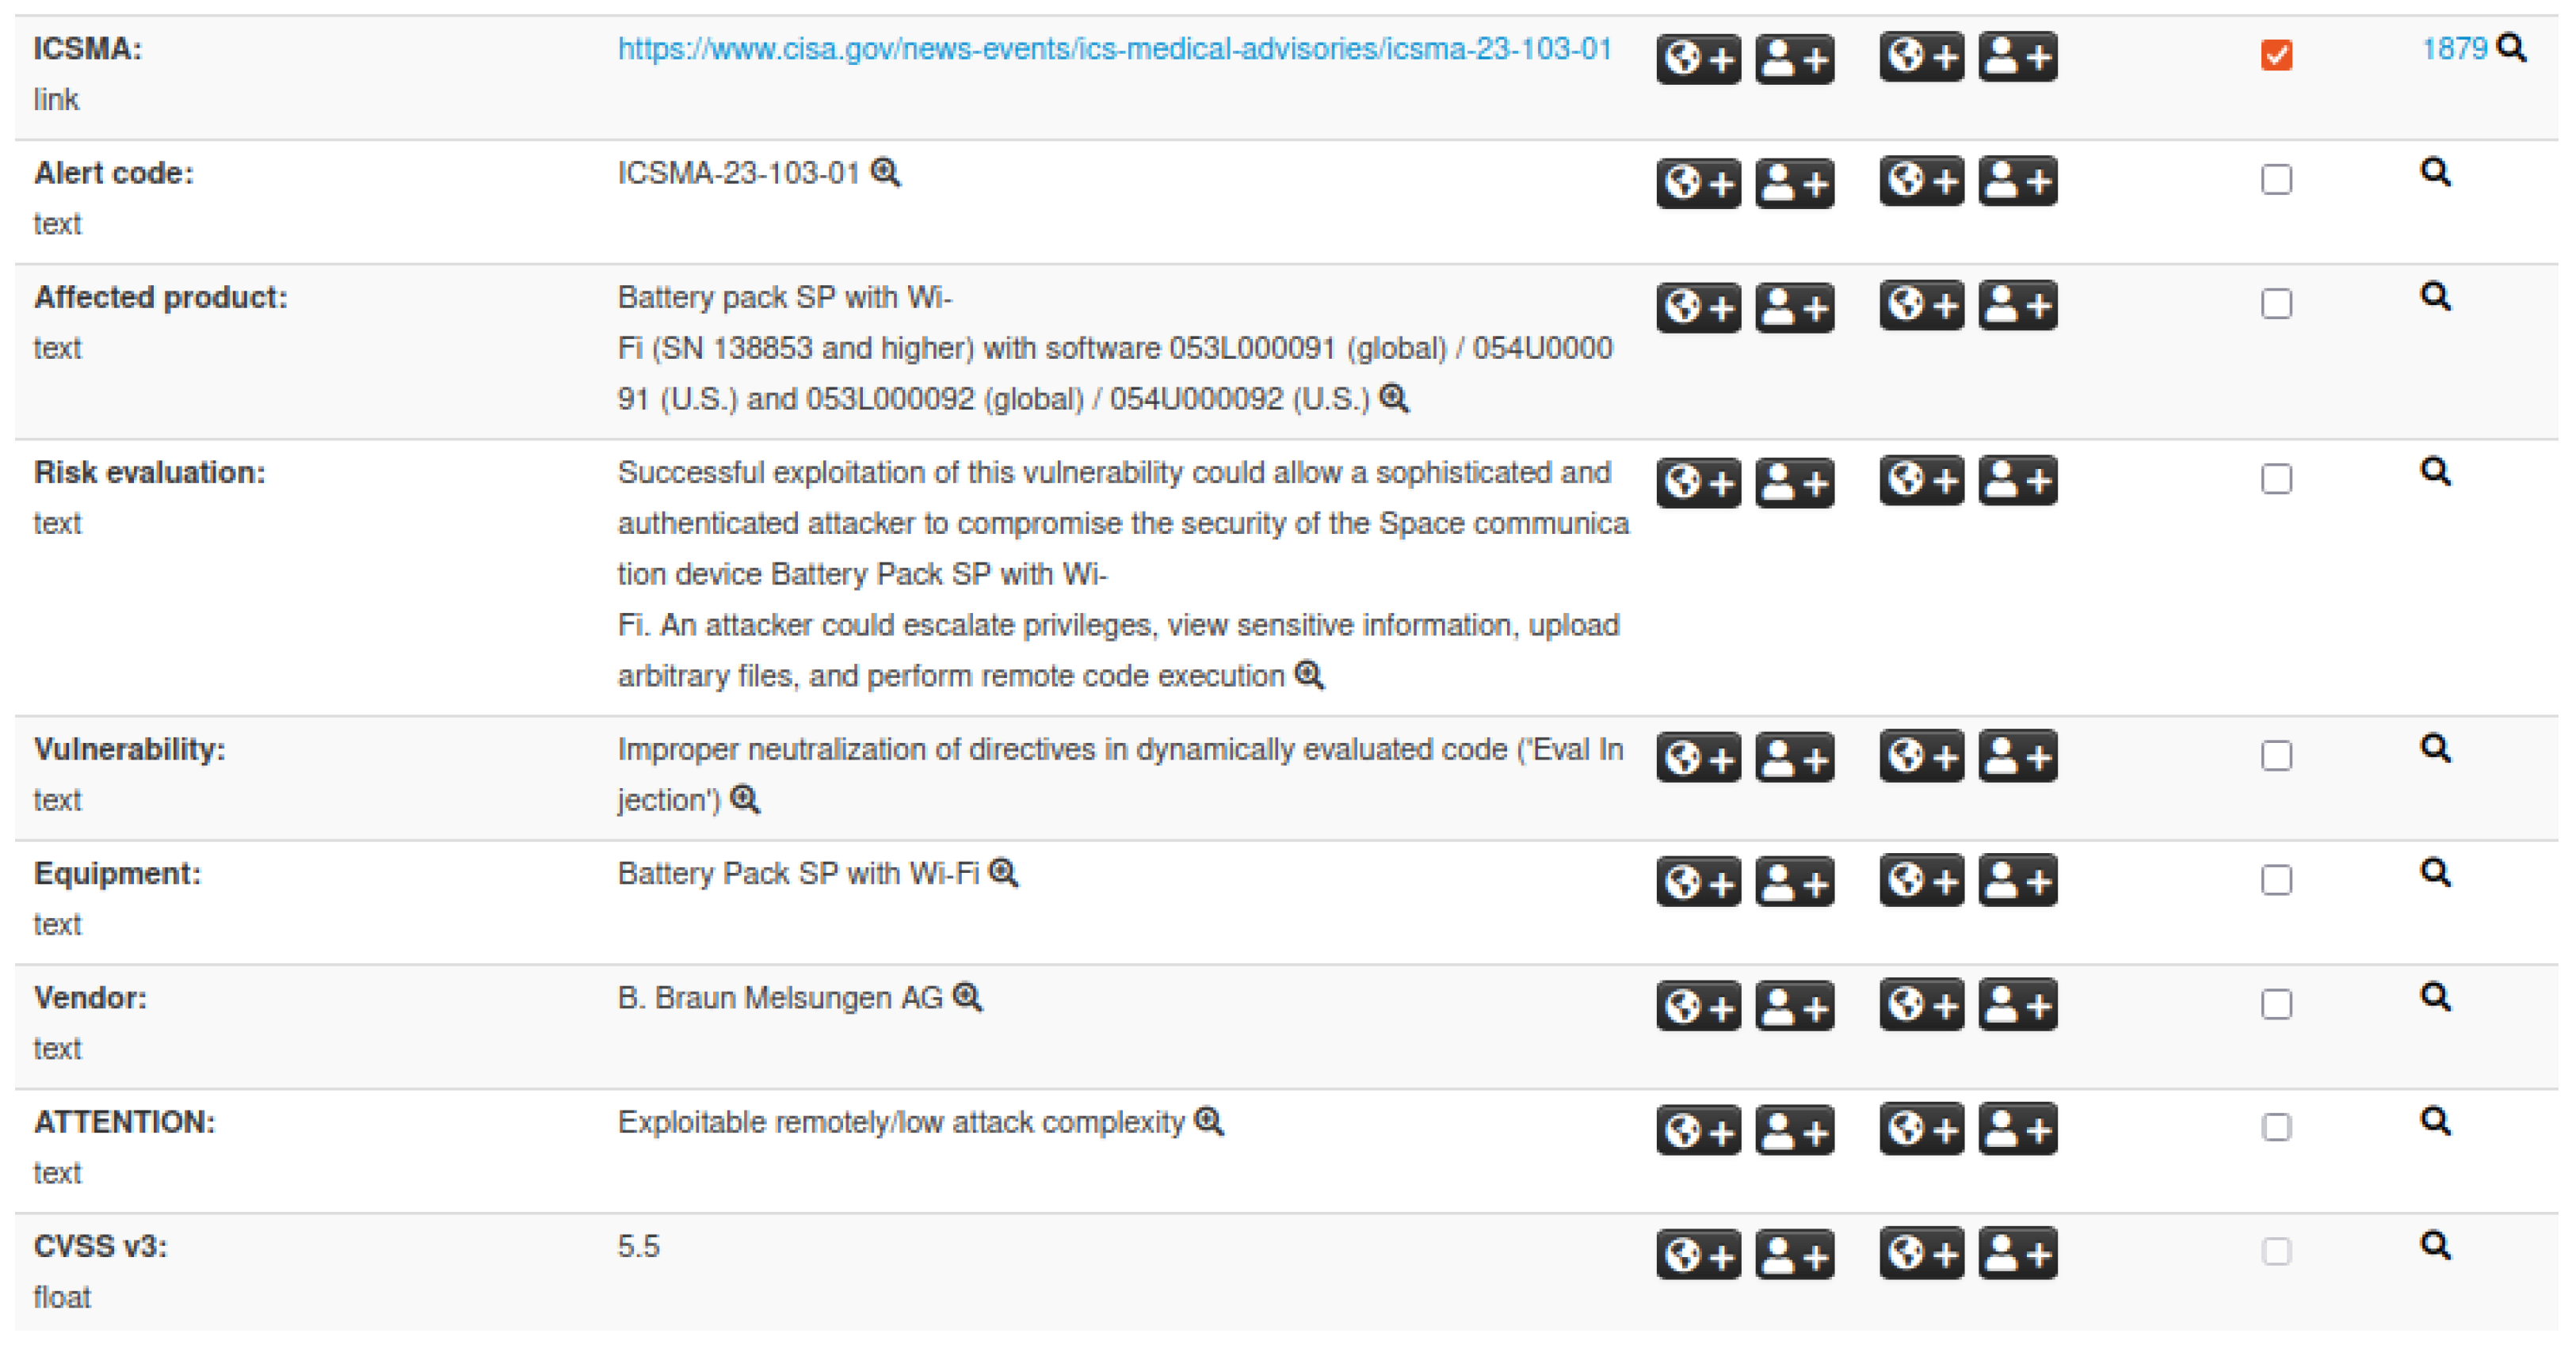Click search icon at right of Vulnerability row
2576x1360 pixels.
click(x=2435, y=749)
